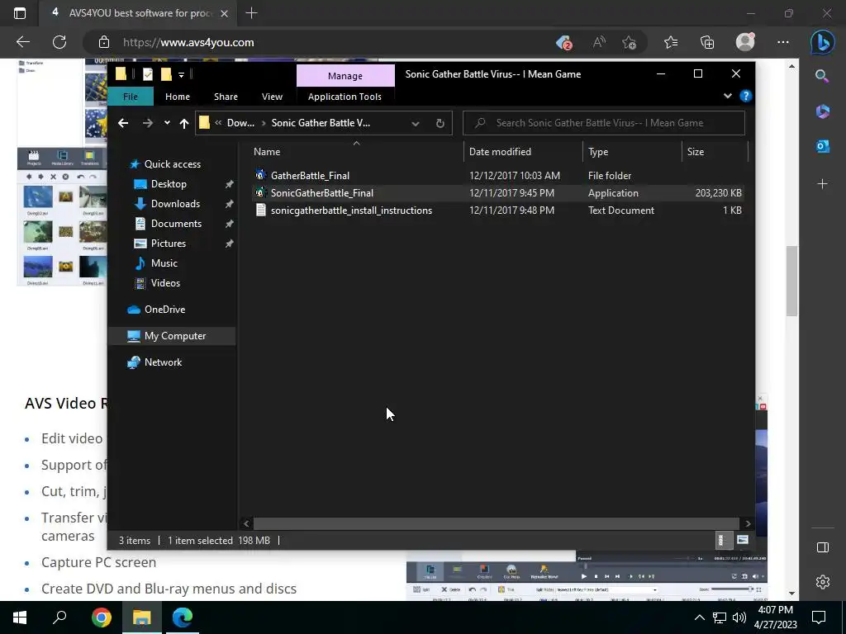Go forward in File Explorer
Image resolution: width=846 pixels, height=634 pixels.
147,124
